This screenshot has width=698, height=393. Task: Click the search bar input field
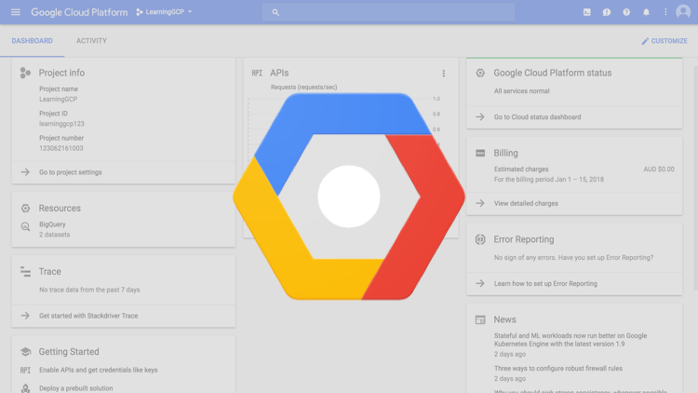[x=388, y=12]
